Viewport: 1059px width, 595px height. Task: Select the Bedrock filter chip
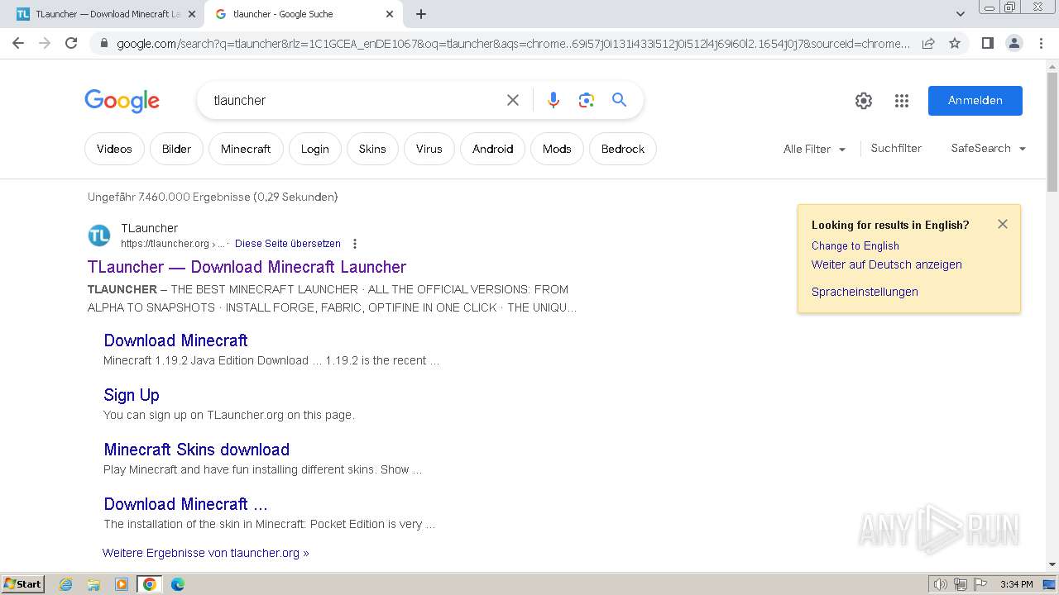point(623,149)
